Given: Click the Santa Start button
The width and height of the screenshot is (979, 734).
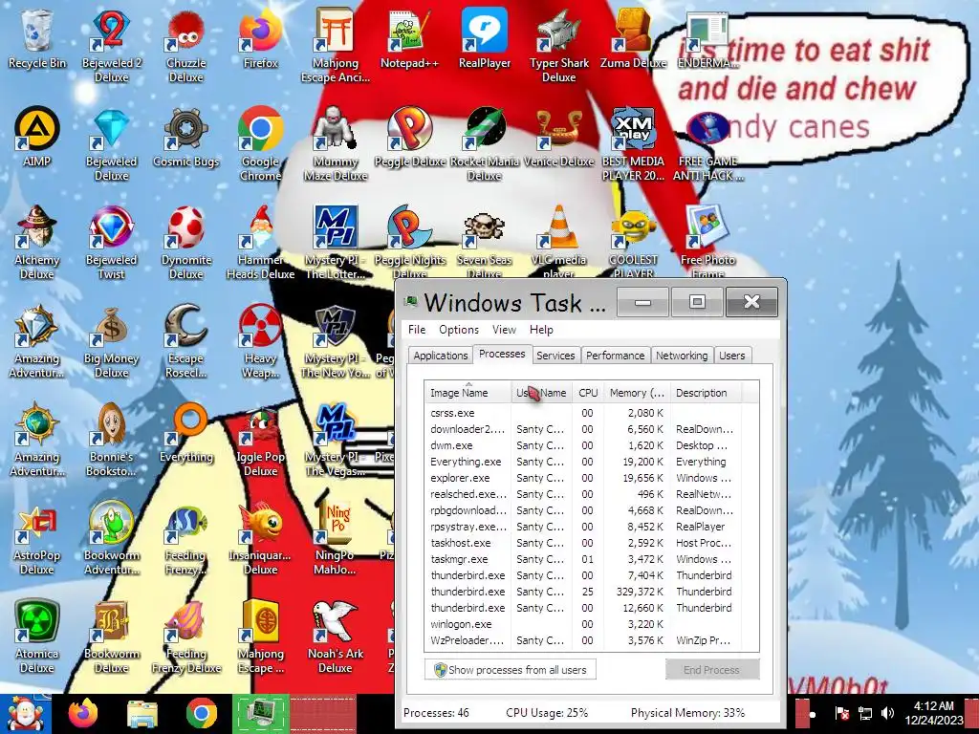Looking at the screenshot, I should (x=25, y=713).
